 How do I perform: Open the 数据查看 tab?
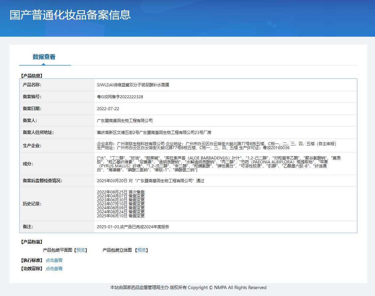44,57
